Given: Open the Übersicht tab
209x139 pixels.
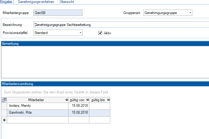Looking at the screenshot, I should pos(67,2).
